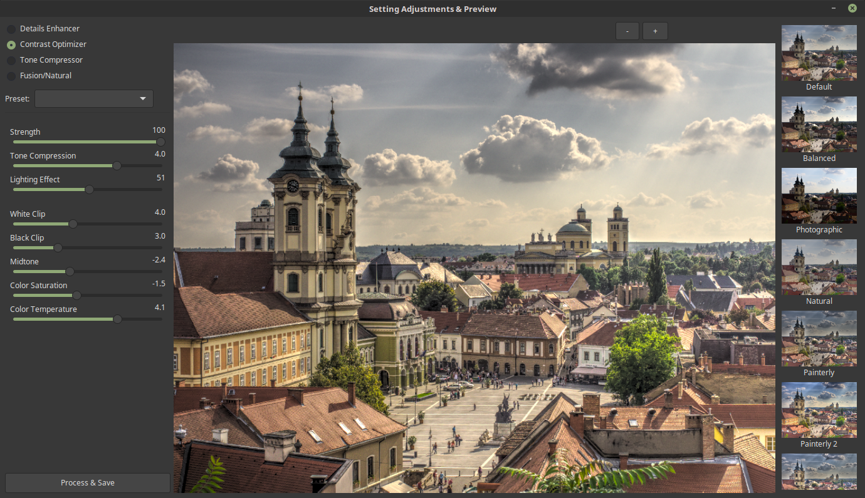Click the Lighting Effect slider knob
865x498 pixels.
pos(89,190)
